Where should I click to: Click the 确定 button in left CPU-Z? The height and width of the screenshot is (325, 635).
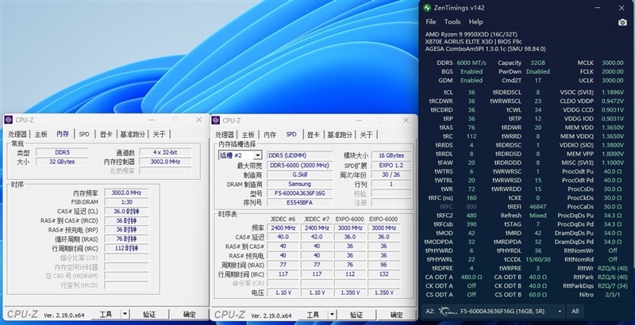pos(189,314)
